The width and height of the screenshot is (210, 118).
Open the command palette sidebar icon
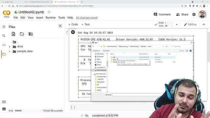point(4,102)
